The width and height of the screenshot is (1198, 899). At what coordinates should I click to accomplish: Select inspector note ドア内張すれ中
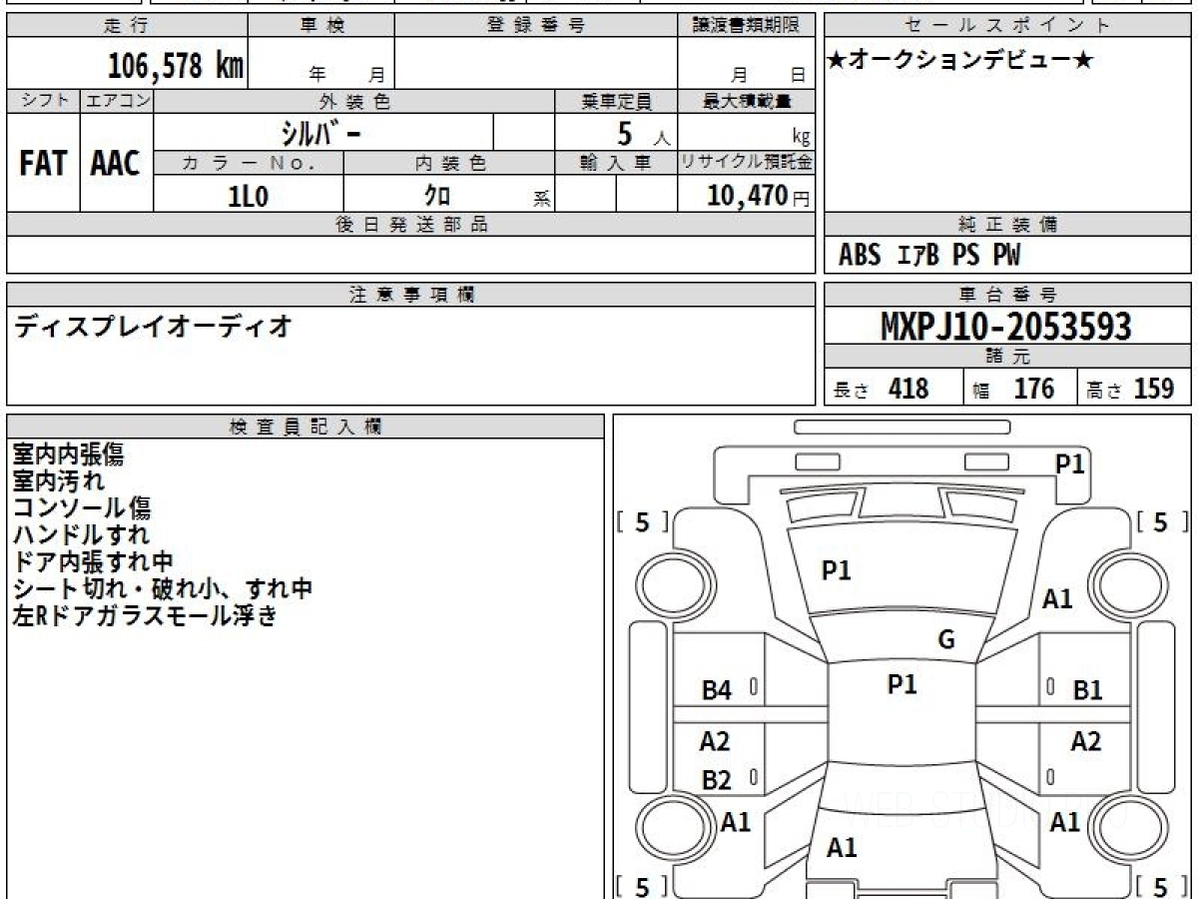coord(93,562)
